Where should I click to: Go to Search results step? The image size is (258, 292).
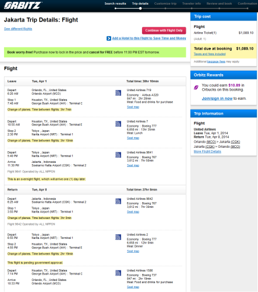click(115, 4)
